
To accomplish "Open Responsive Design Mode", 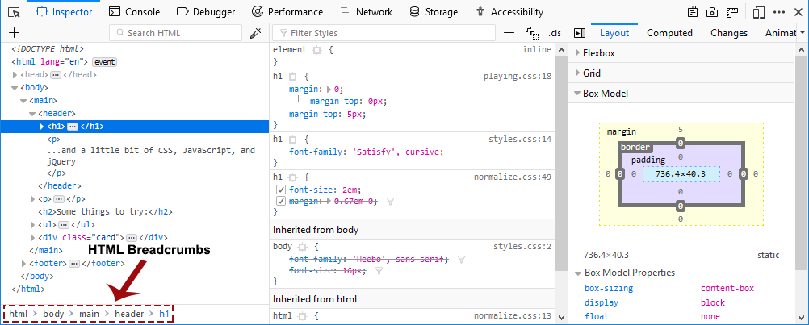I will 758,12.
